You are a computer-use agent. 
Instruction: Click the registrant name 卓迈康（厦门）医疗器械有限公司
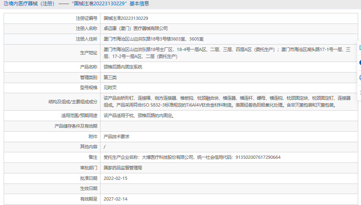[x=136, y=28]
